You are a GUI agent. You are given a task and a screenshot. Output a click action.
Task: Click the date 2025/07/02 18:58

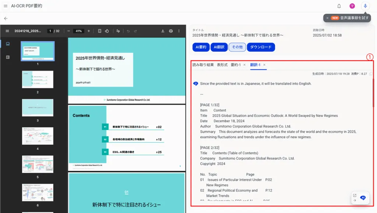(x=327, y=35)
